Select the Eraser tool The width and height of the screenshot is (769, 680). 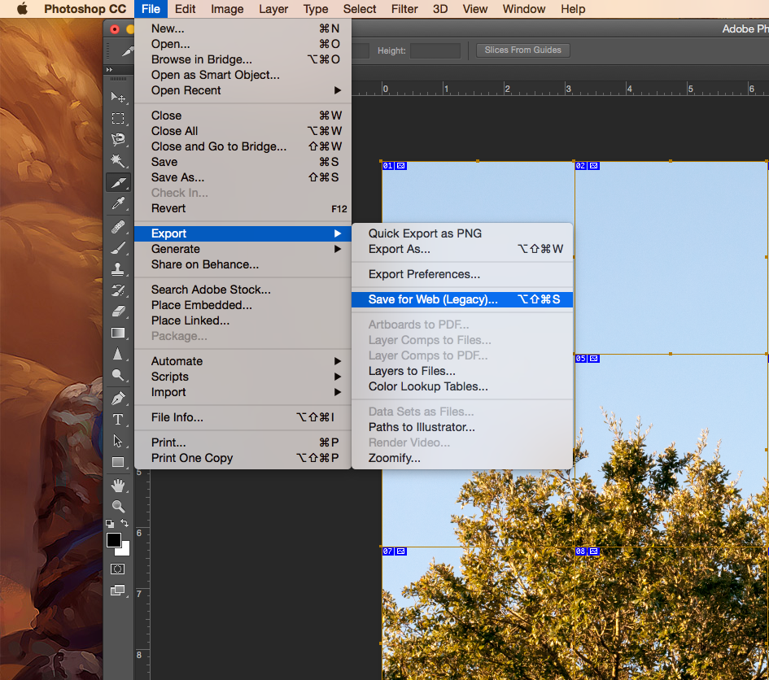point(118,312)
